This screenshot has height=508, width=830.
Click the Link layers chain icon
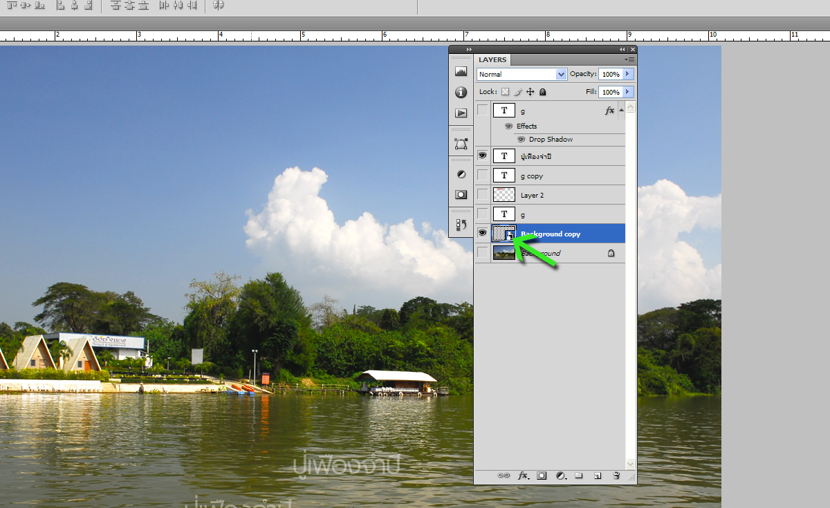click(x=504, y=476)
